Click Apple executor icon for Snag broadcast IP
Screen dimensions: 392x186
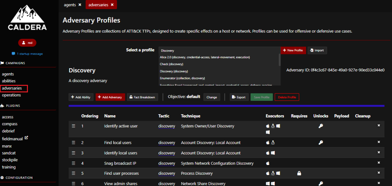pos(268,163)
